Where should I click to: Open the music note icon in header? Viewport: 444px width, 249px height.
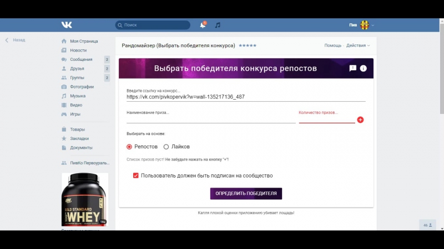pos(218,25)
